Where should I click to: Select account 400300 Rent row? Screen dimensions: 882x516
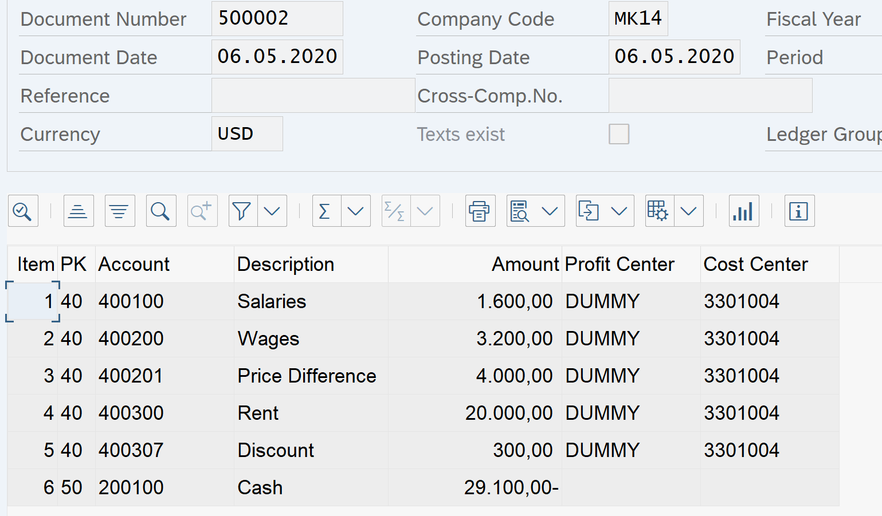click(131, 413)
